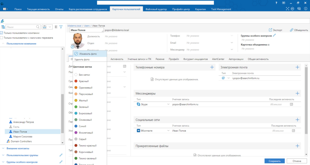
Task: Click plus icon in Мессенджеры section
Action: pos(297,94)
